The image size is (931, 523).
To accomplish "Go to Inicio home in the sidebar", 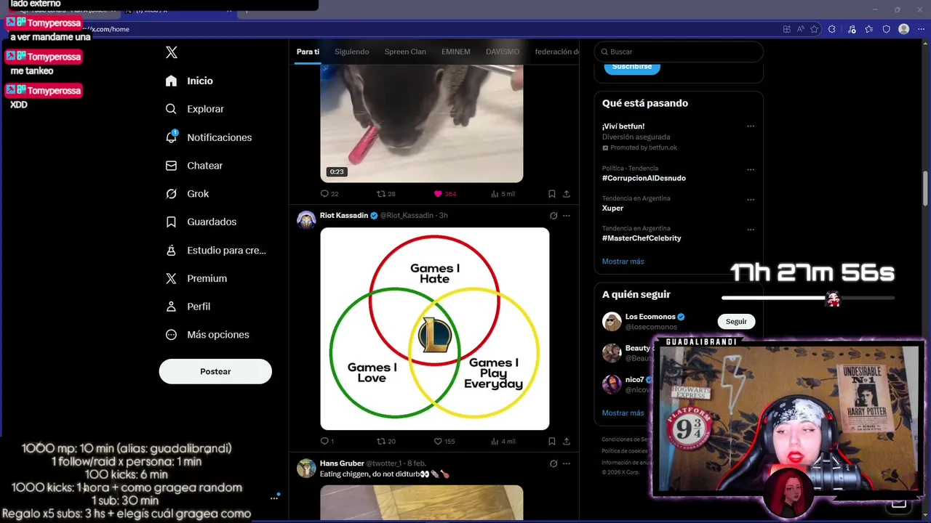I will (189, 81).
